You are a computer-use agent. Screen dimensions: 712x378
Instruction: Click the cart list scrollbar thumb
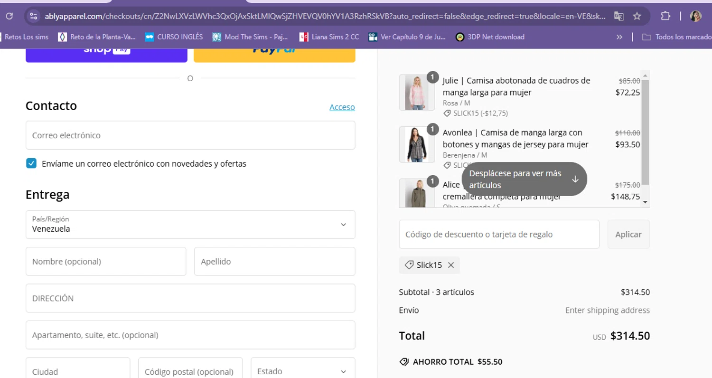click(x=645, y=133)
